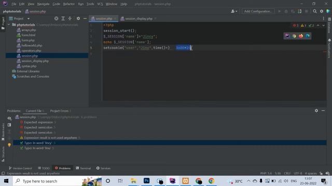This screenshot has width=332, height=186.
Task: Expand Scratches and Consoles node
Action: coord(33,76)
